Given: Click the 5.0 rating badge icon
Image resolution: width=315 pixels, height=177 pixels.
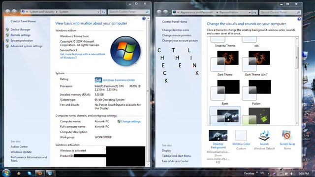Looking at the screenshot, I should (x=98, y=80).
